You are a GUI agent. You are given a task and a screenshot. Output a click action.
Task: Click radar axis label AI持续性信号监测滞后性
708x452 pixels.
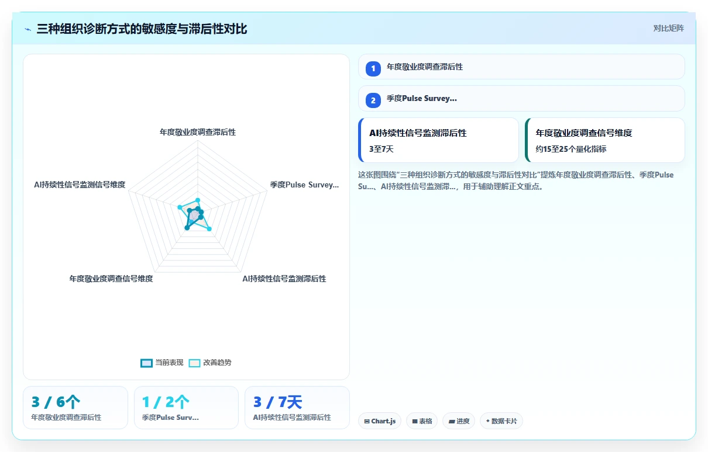[284, 279]
